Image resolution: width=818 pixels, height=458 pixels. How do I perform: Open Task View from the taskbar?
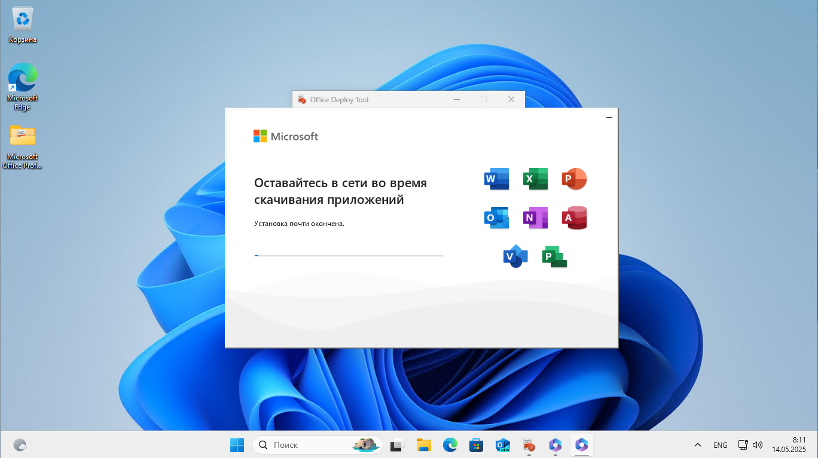click(397, 445)
